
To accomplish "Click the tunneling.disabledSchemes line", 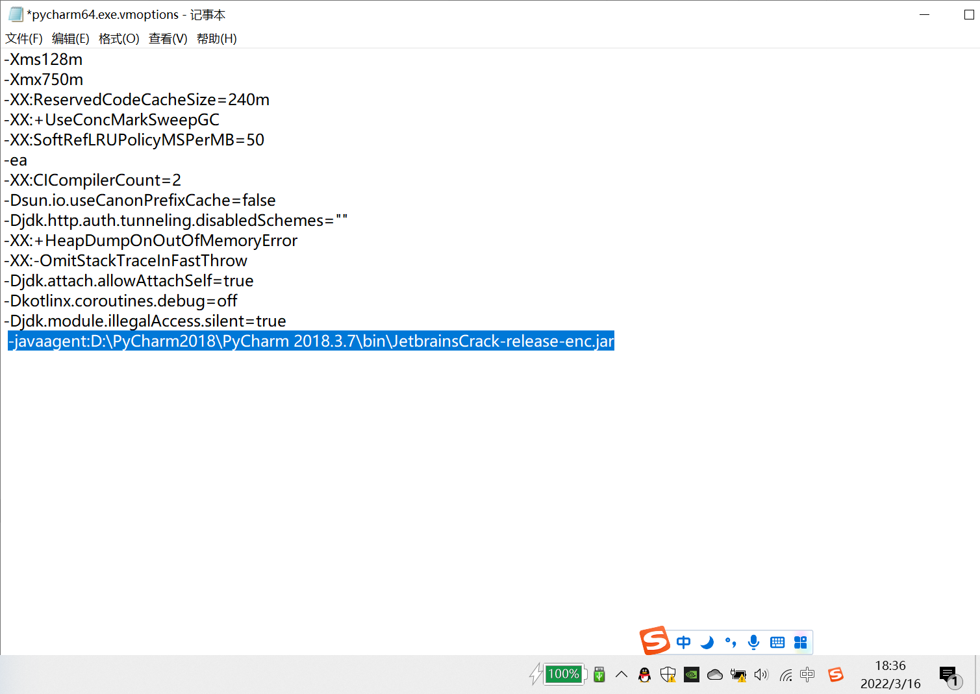I will pyautogui.click(x=176, y=220).
